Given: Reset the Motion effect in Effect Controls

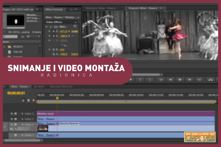Looking at the screenshot, I should (75, 27).
